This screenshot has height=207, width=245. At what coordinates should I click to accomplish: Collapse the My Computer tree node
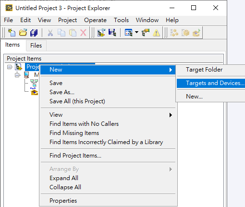(17, 75)
